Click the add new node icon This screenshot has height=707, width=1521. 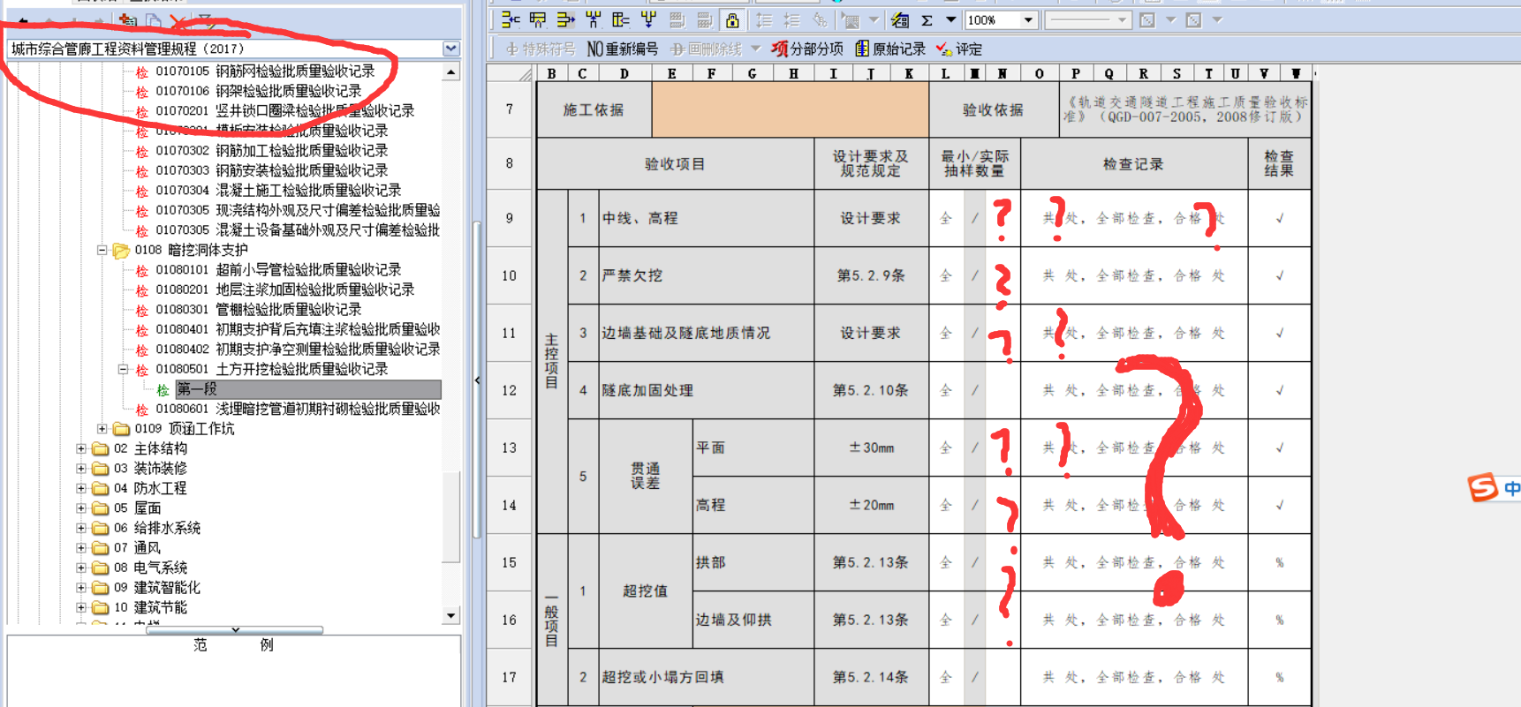[128, 21]
